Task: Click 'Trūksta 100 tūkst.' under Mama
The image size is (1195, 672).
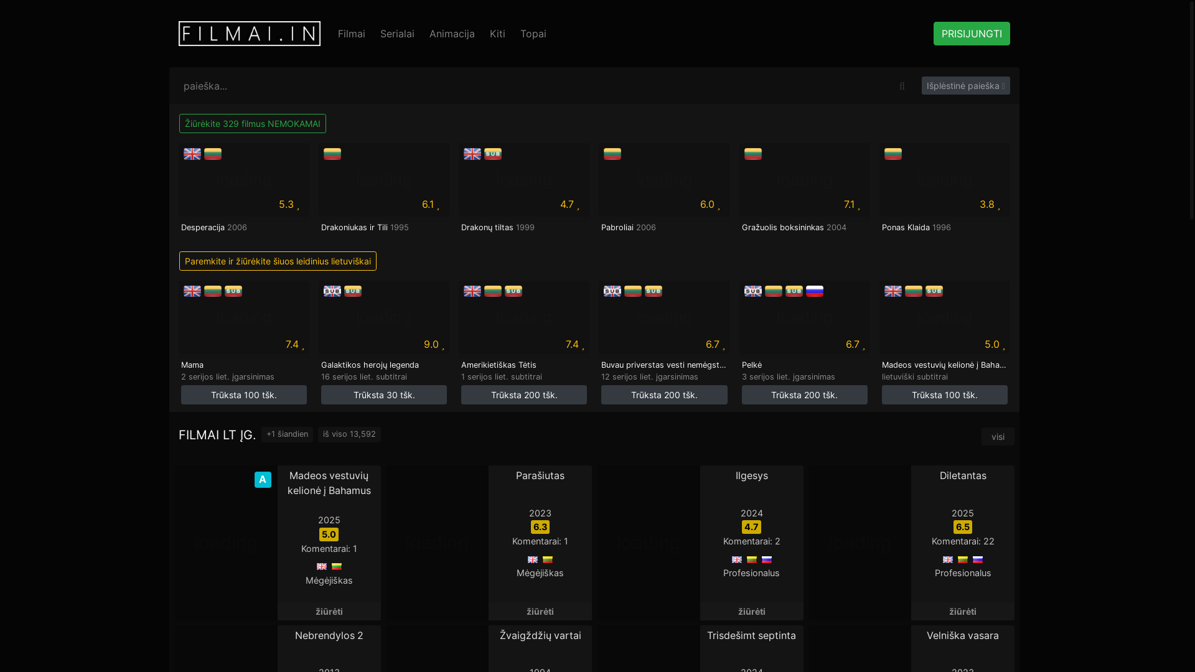Action: point(244,395)
